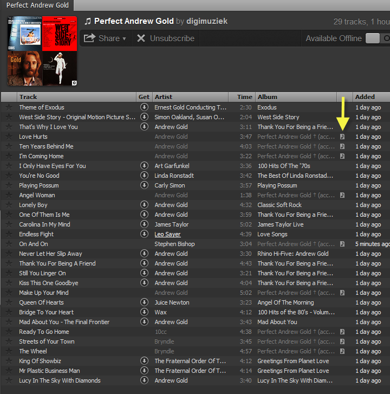
Task: Click the Get icon for Carolina In My Mind
Action: click(x=144, y=224)
